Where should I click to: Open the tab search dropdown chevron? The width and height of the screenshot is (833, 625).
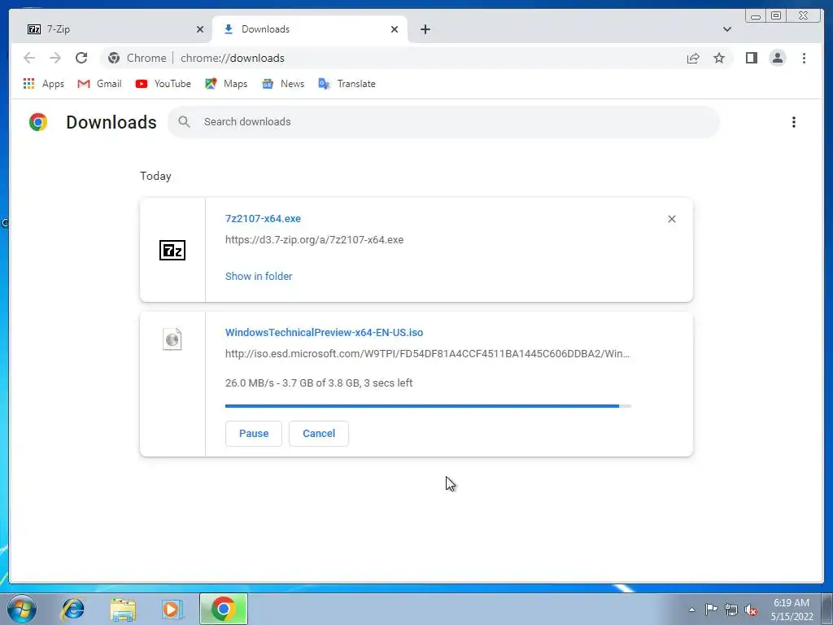tap(726, 29)
